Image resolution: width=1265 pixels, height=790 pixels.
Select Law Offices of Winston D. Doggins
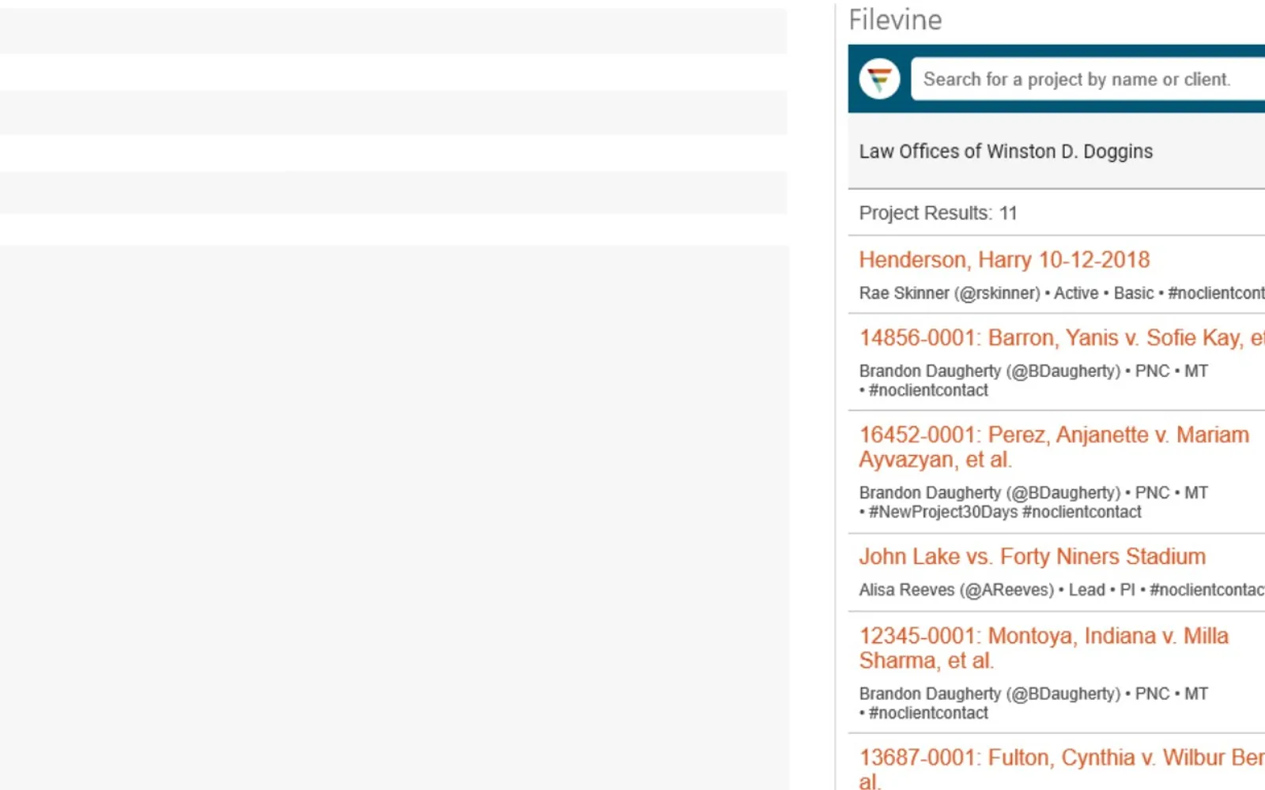[x=1006, y=152]
